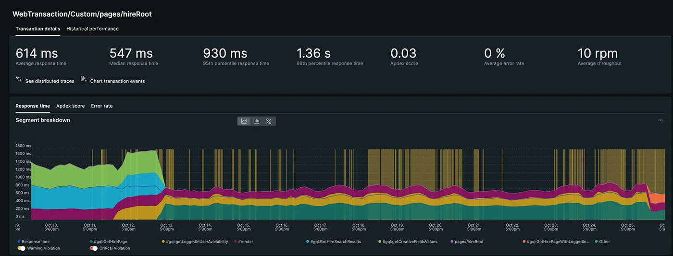This screenshot has width=673, height=256.
Task: Click #gql:GetHireSearchResults blue legend swatch
Action: [307, 242]
